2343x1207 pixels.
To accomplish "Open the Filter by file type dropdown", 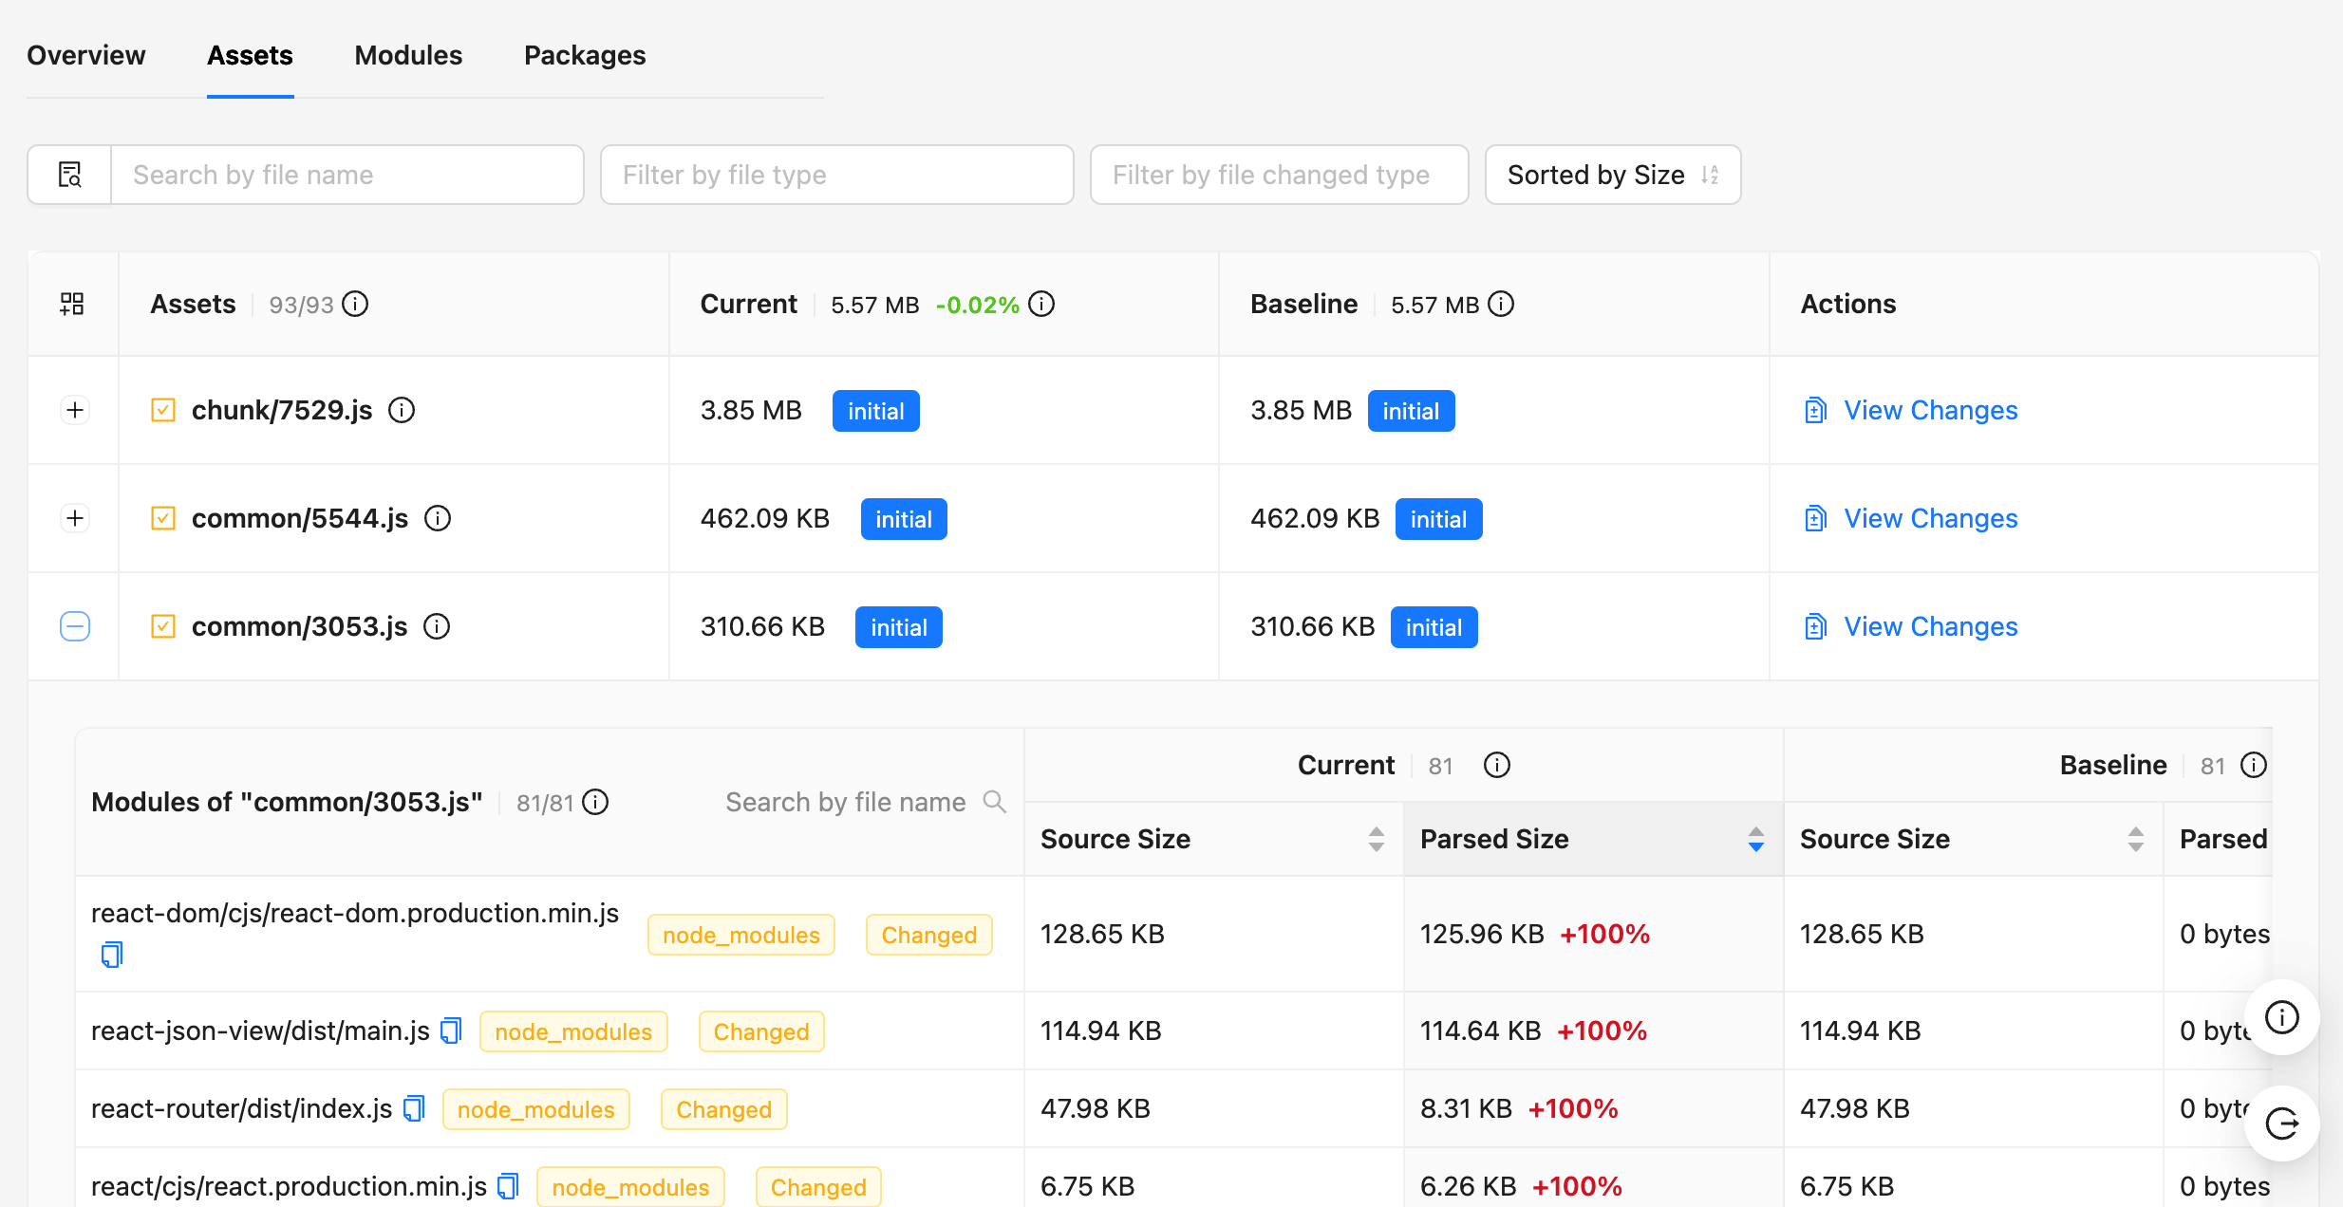I will [x=836, y=175].
